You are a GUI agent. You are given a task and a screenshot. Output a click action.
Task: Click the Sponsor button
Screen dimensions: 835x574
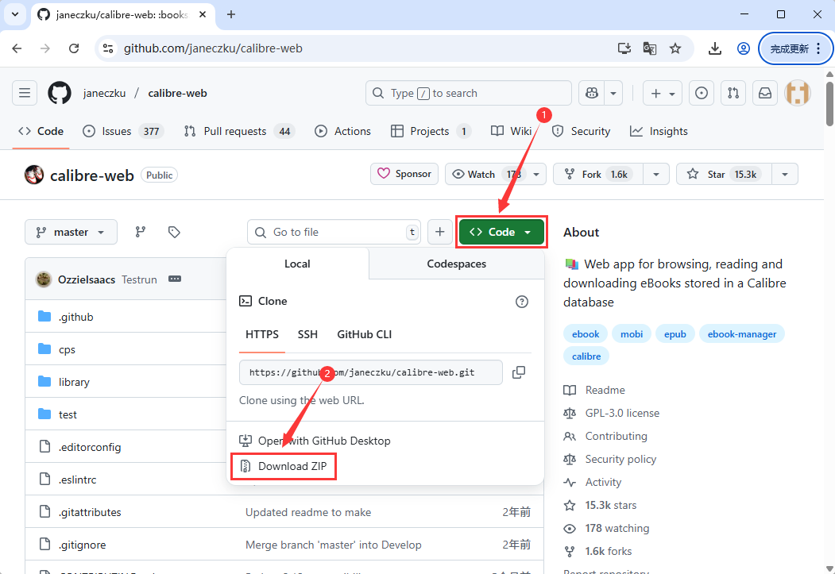pos(404,174)
